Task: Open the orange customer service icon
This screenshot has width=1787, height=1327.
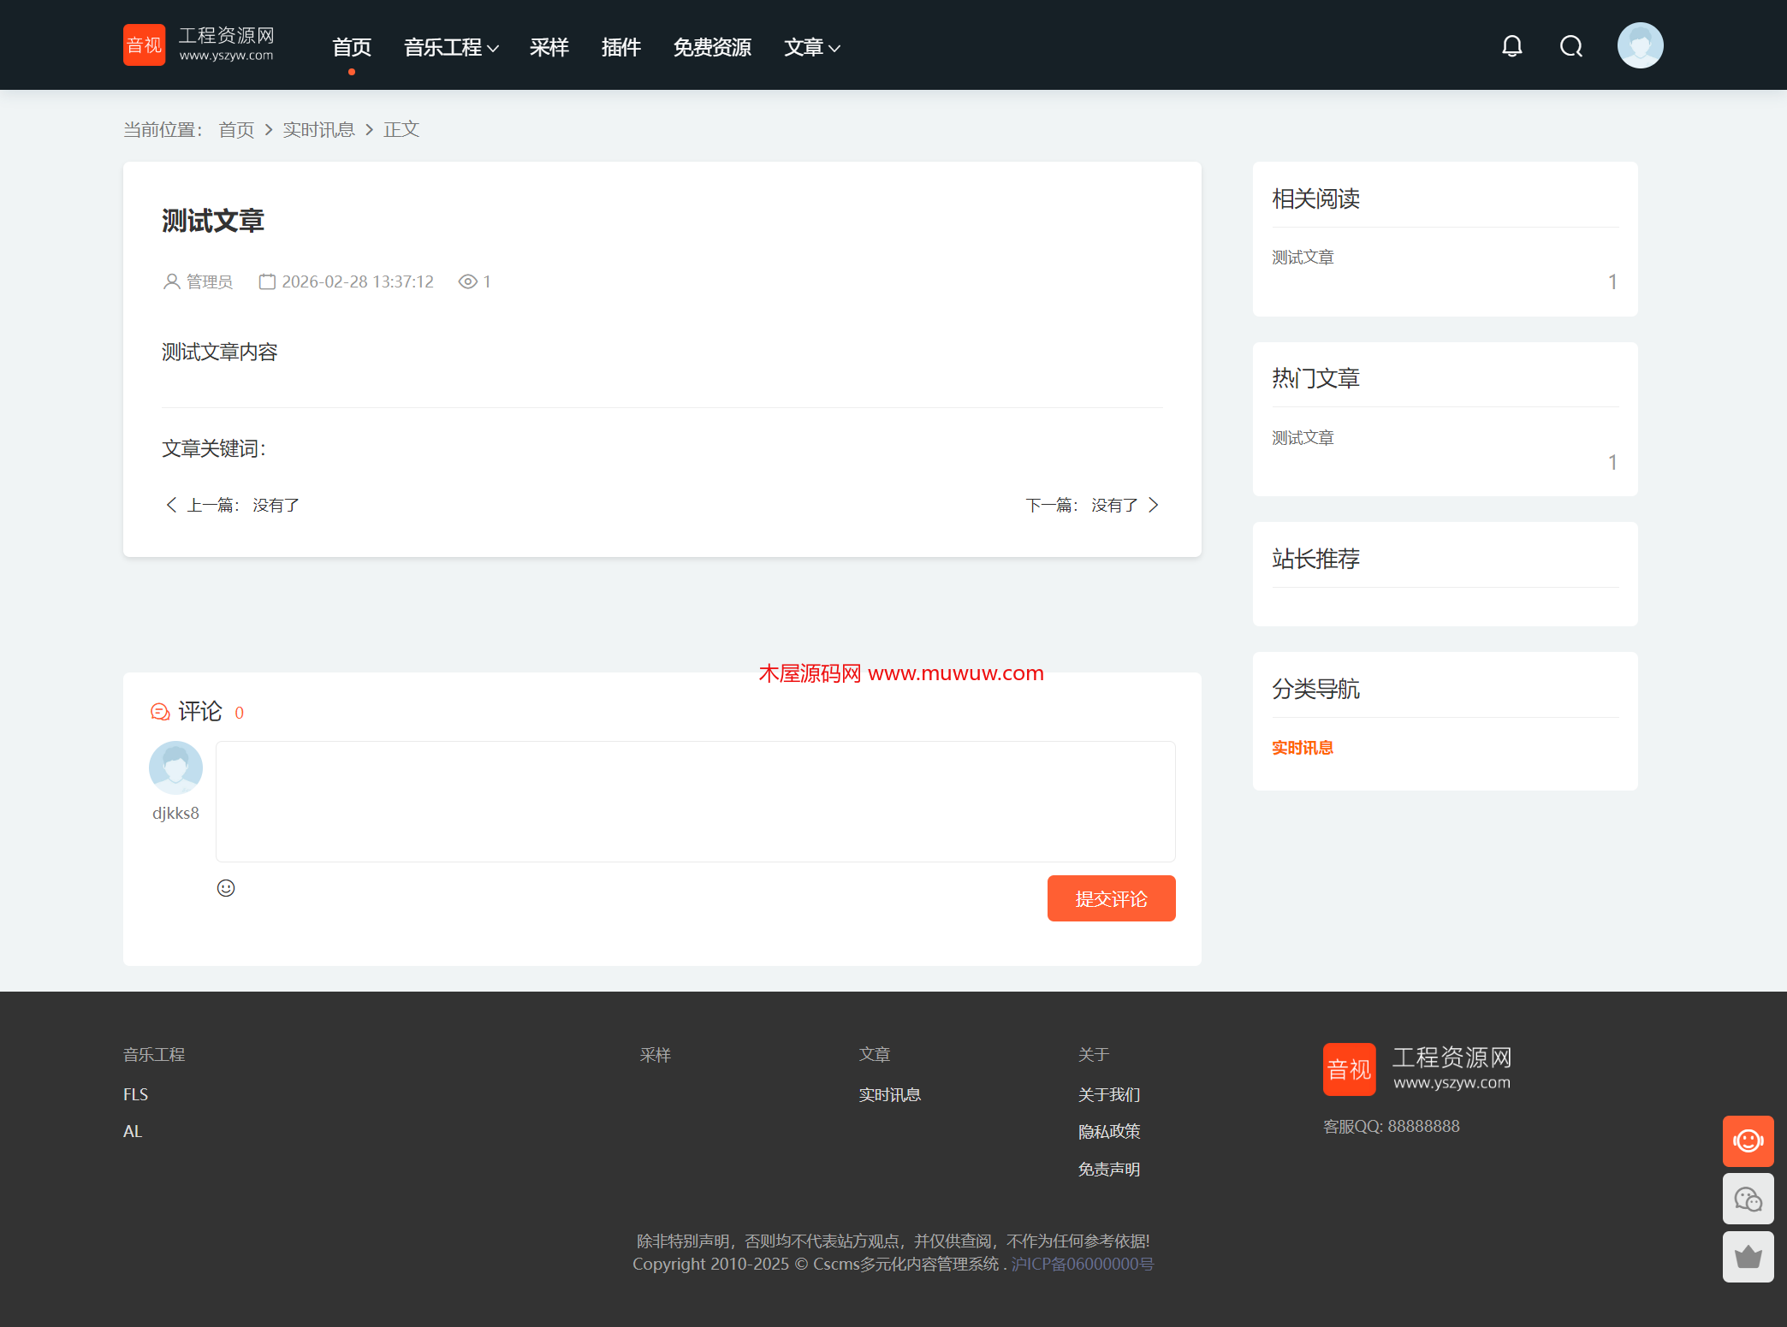Action: tap(1747, 1140)
